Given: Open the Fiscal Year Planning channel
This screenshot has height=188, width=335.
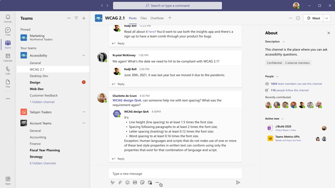Looking at the screenshot, I should click(x=45, y=150).
